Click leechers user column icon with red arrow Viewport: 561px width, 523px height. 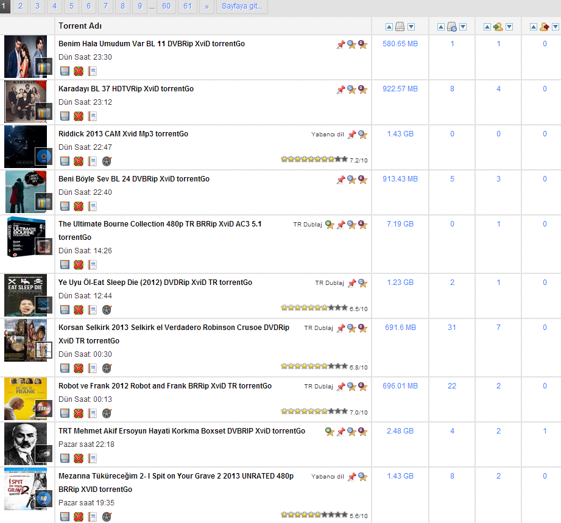coord(544,26)
